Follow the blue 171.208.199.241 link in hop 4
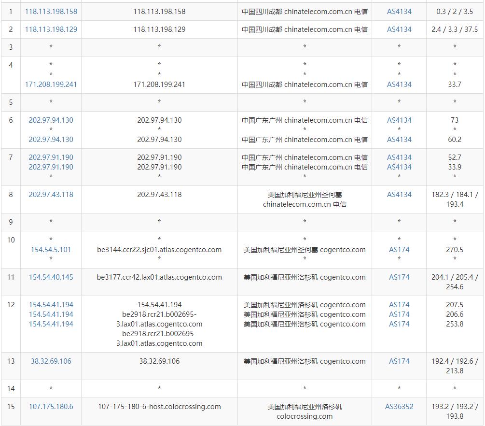The image size is (485, 426). click(x=51, y=85)
